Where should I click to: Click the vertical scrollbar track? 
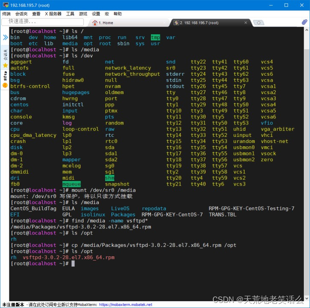307,164
